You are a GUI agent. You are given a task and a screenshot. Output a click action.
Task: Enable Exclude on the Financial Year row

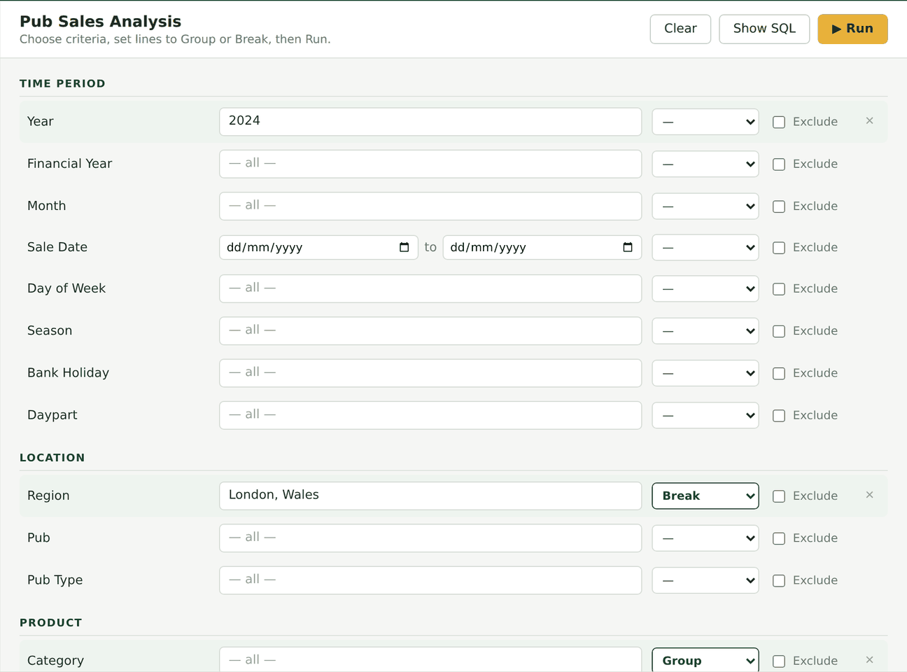(779, 164)
